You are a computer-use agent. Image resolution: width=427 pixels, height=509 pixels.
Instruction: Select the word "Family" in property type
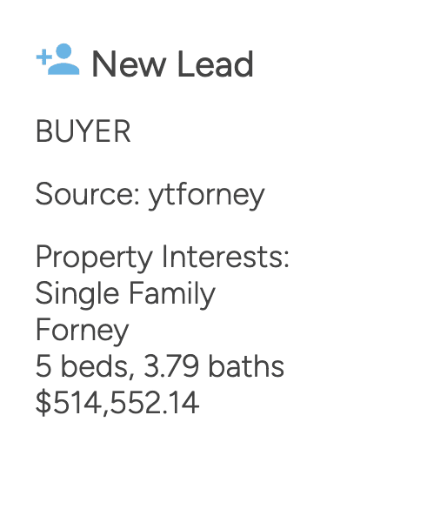point(172,295)
